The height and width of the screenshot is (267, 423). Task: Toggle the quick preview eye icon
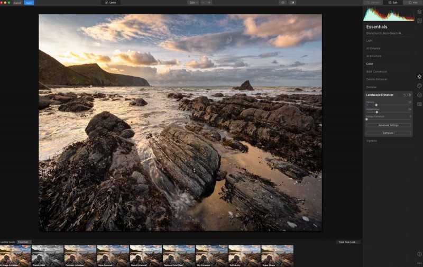point(282,3)
